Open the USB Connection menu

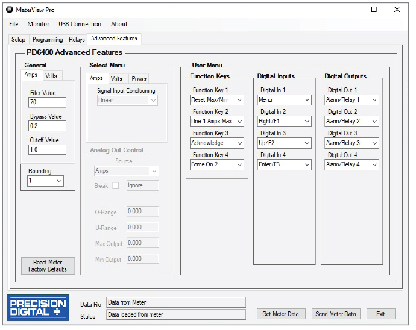(x=80, y=24)
